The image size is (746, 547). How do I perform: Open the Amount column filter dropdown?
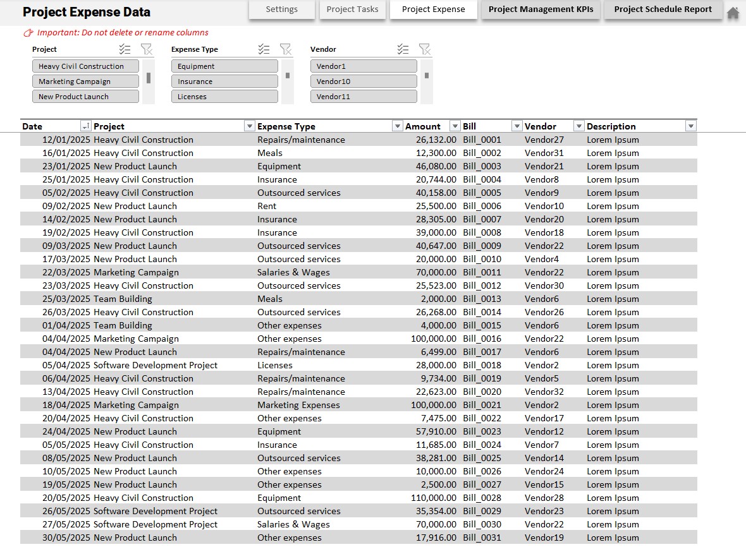tap(454, 126)
